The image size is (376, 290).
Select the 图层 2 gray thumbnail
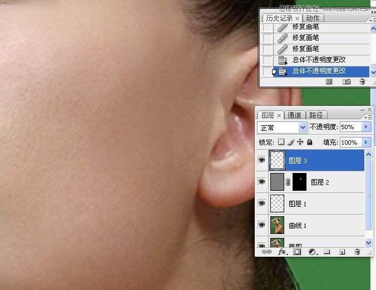click(x=277, y=182)
